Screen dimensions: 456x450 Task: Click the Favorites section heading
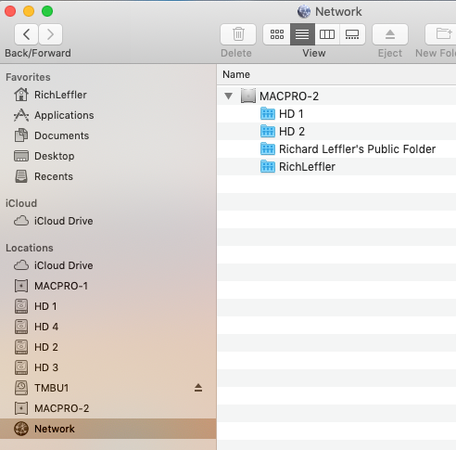click(x=28, y=77)
